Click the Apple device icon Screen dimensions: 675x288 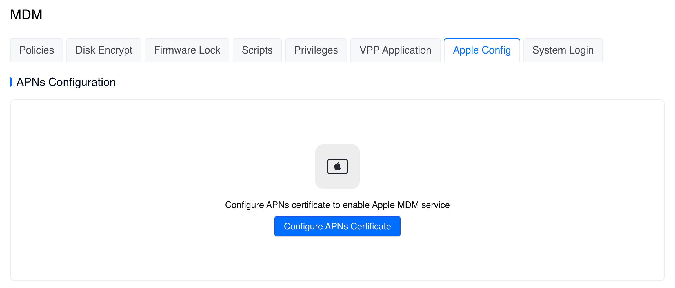tap(337, 167)
